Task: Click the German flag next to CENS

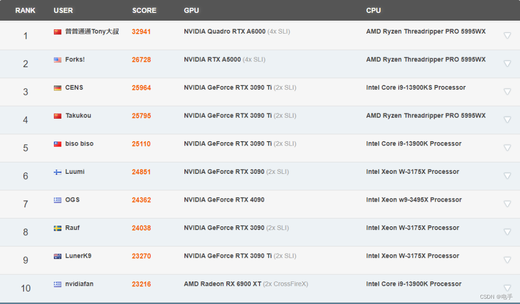Action: pos(58,88)
